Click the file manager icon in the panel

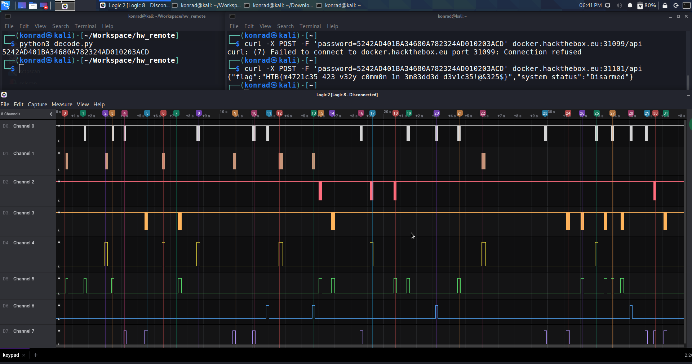(33, 5)
